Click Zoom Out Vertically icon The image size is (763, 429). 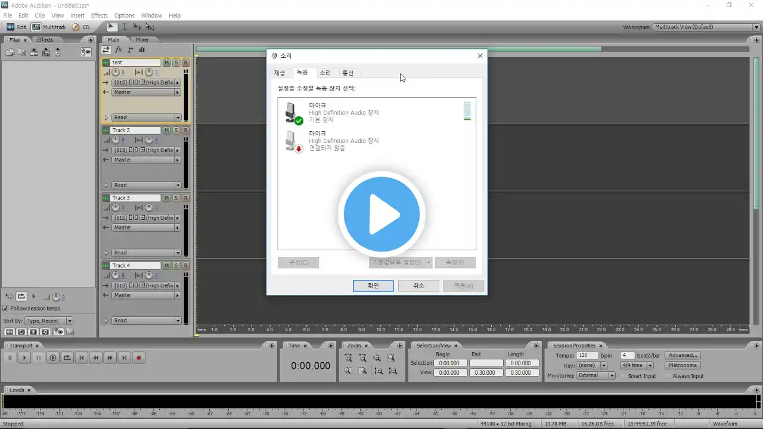(x=392, y=371)
